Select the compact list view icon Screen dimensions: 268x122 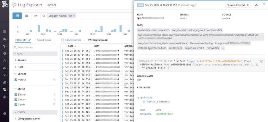pos(27,16)
